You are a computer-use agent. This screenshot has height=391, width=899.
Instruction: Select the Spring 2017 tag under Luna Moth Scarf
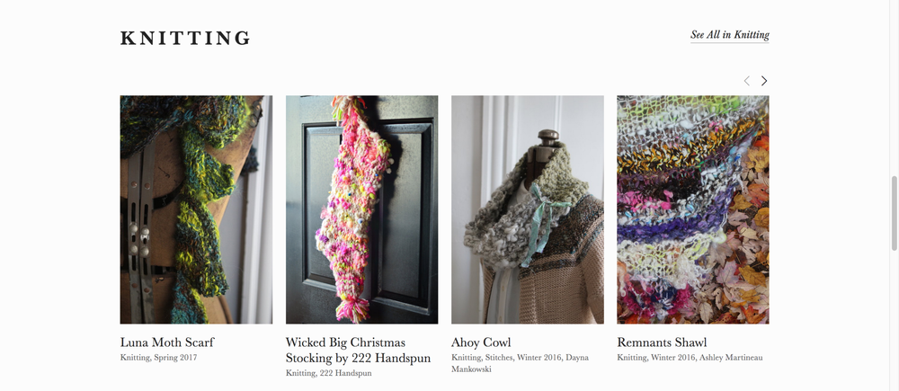(x=175, y=358)
